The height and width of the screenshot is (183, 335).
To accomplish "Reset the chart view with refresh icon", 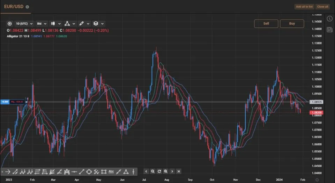I will pyautogui.click(x=159, y=171).
